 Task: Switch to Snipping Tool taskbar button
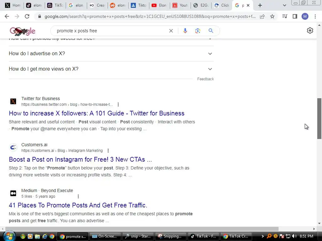pyautogui.click(x=170, y=236)
